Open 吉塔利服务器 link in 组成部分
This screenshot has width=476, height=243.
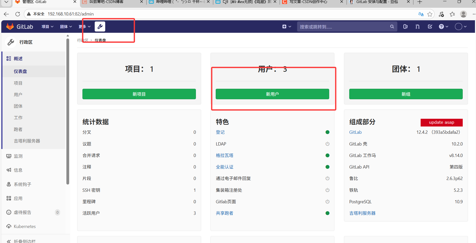(x=362, y=213)
